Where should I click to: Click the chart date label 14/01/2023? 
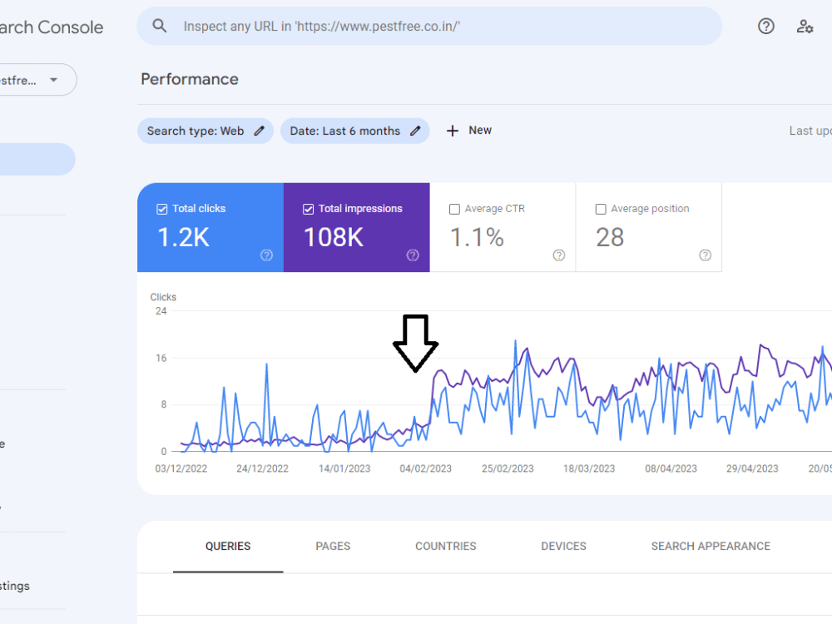coord(344,468)
